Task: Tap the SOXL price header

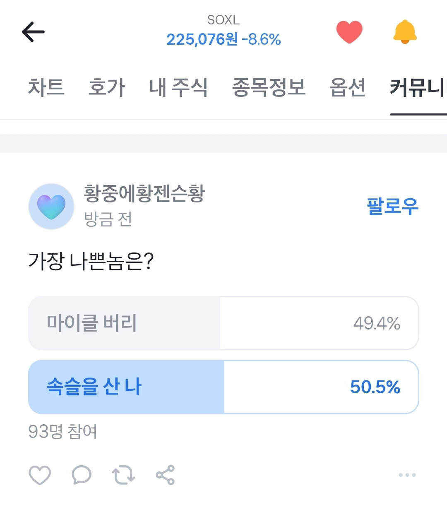Action: 223,31
